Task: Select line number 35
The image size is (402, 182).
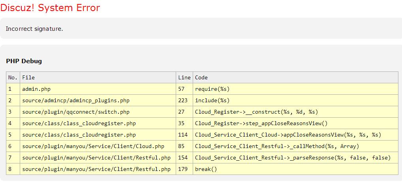Action: 184,123
